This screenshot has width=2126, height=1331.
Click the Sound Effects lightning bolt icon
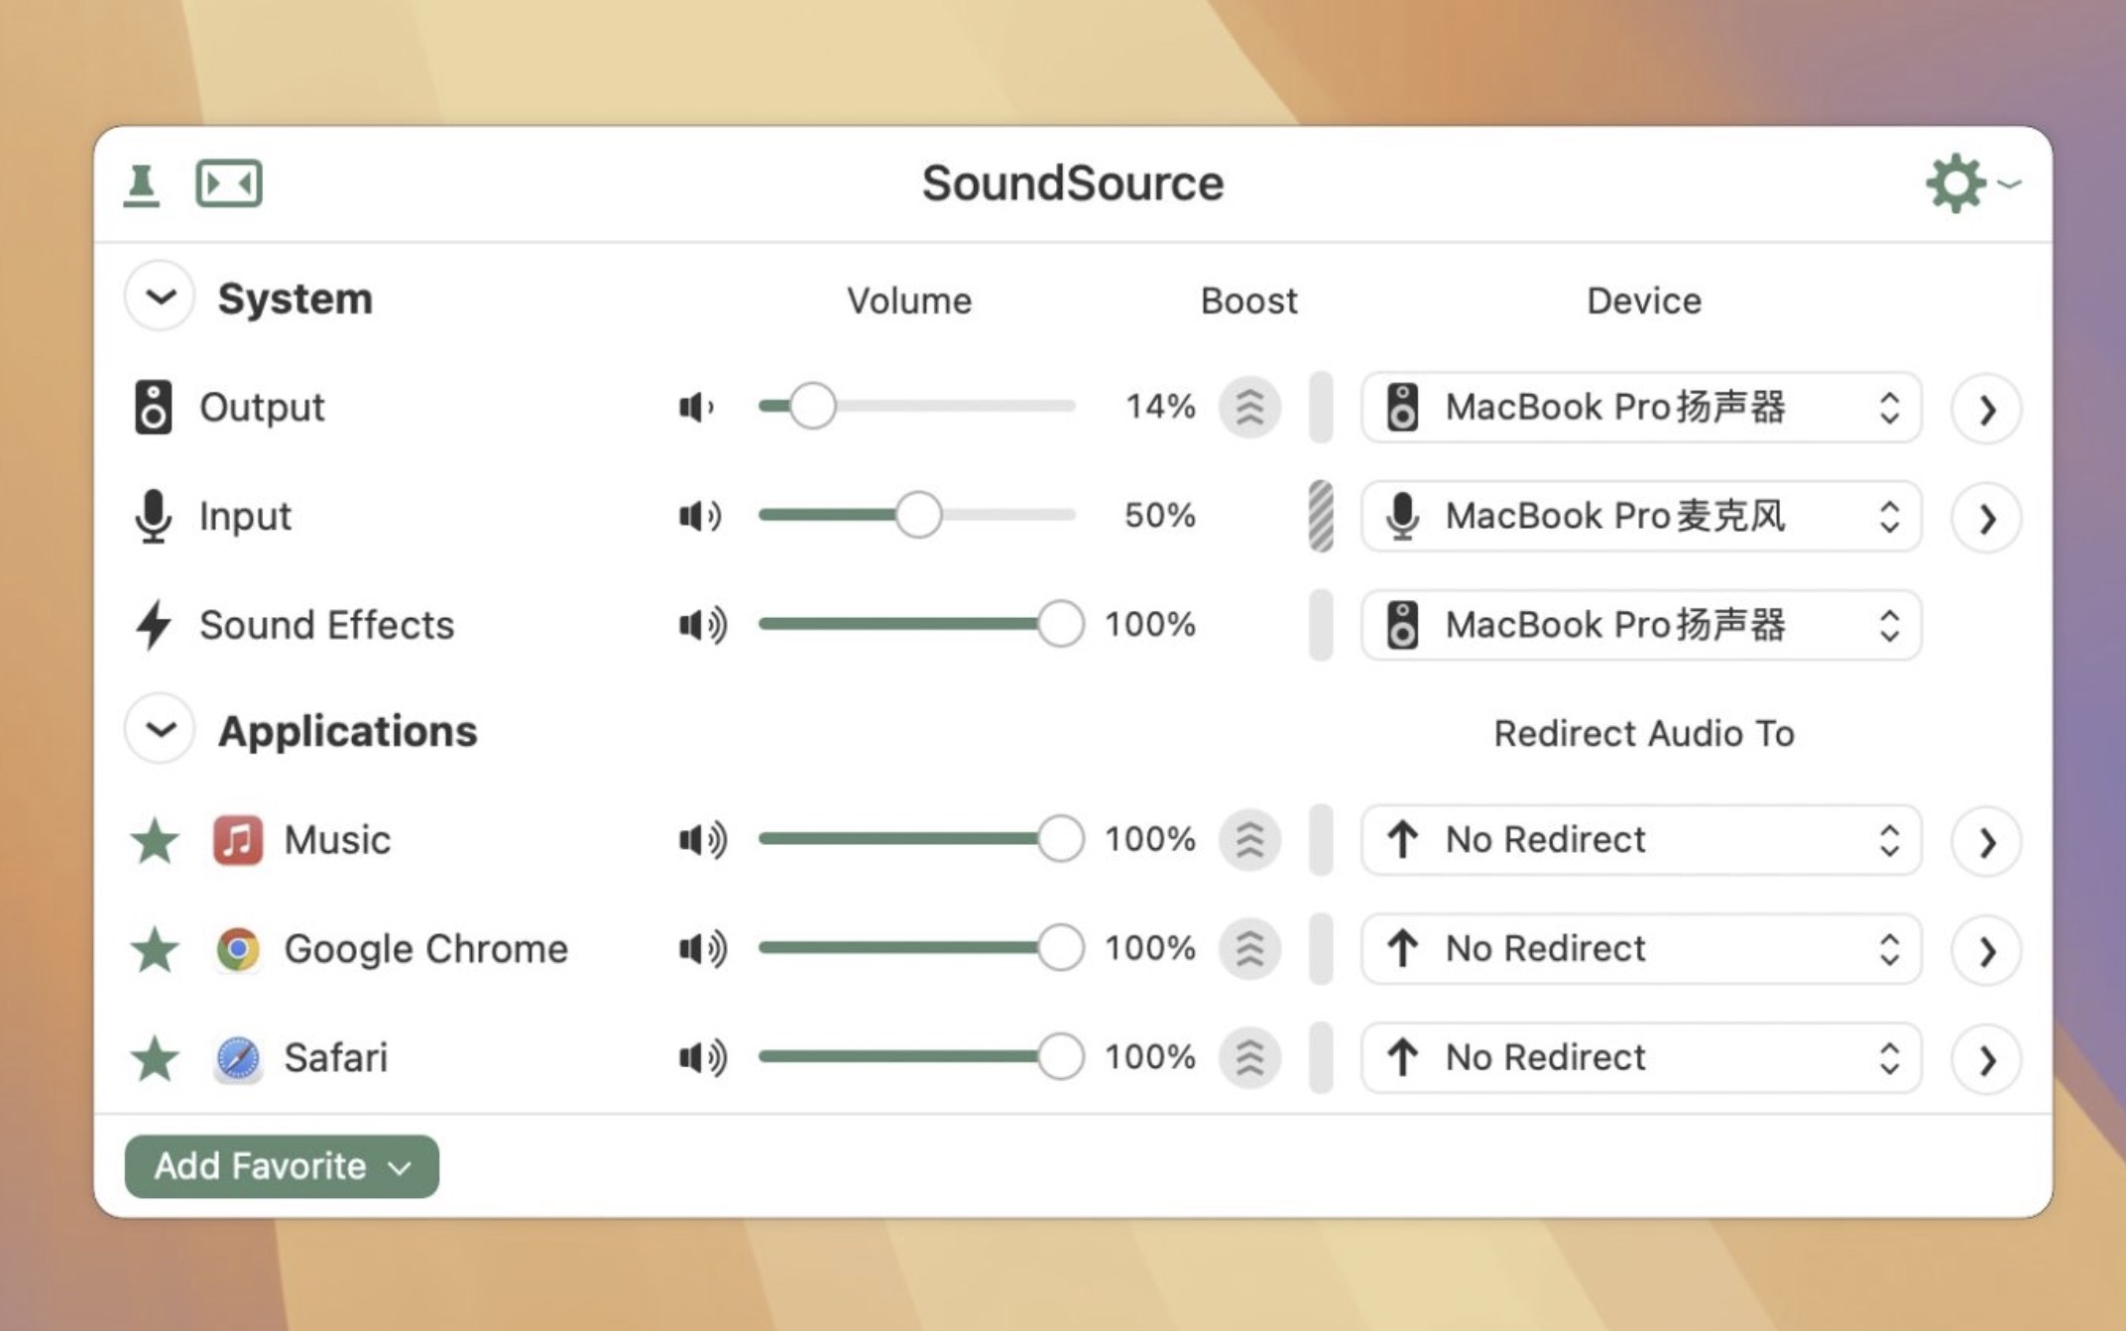click(x=157, y=624)
